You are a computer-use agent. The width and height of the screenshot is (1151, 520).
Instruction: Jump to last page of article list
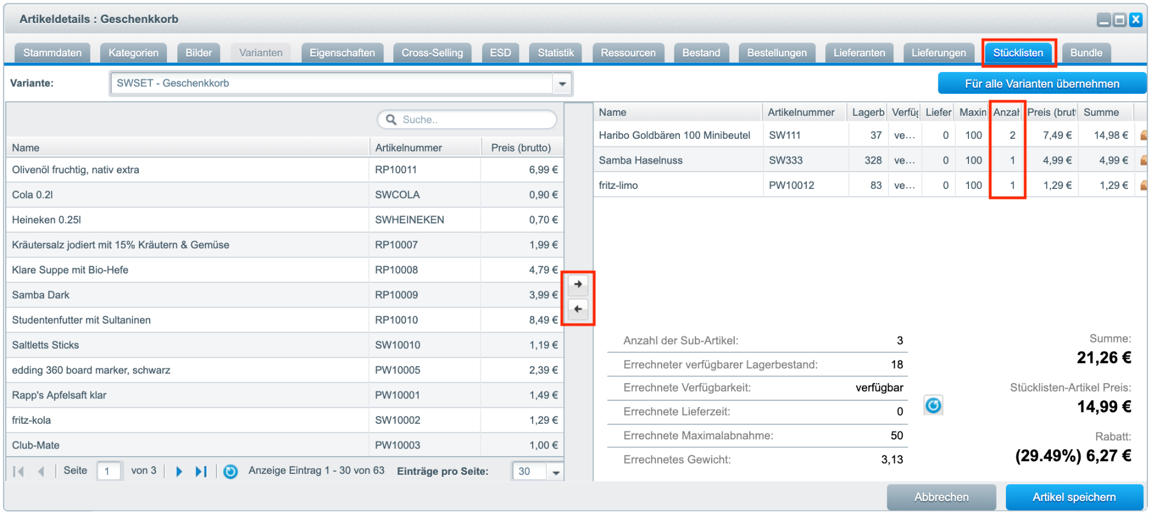click(200, 472)
